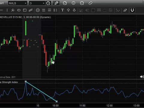Click the circular play icon
This screenshot has height=108, width=144.
(73, 3)
